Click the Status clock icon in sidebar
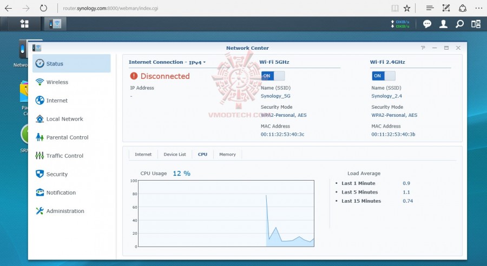487x266 pixels. pyautogui.click(x=40, y=63)
